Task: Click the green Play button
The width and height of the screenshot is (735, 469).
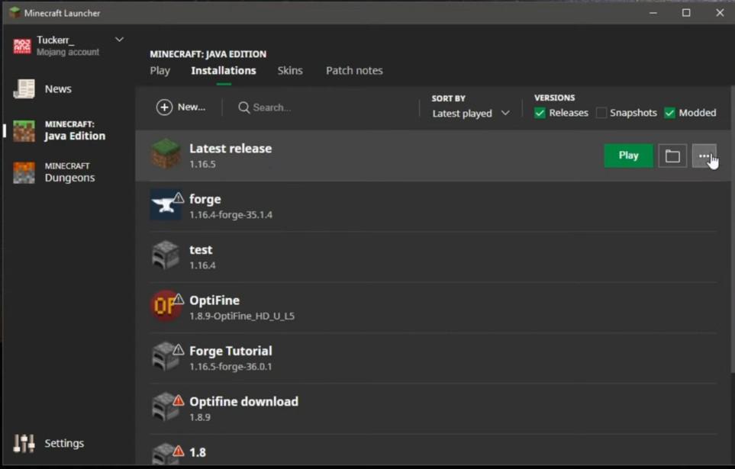Action: (629, 156)
